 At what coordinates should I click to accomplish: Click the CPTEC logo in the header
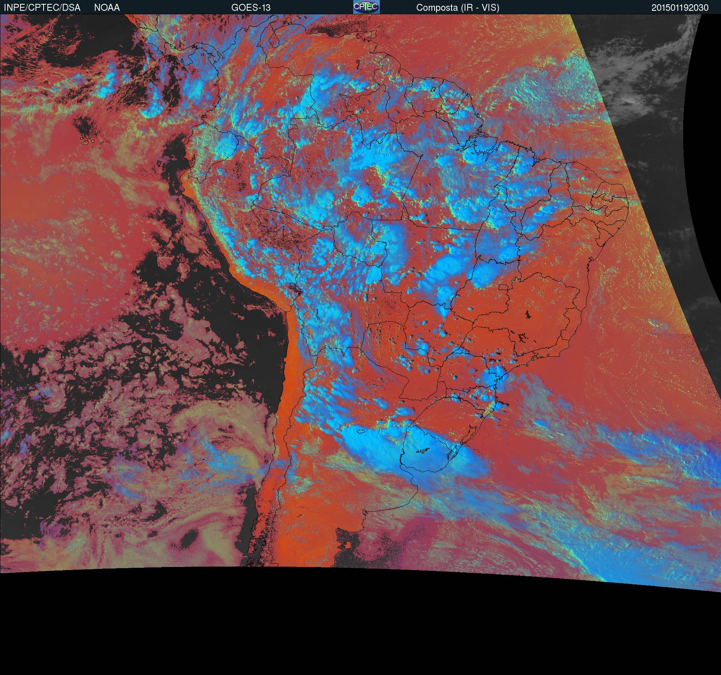366,7
